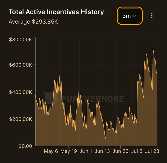Click the Jun 26 date axis label
The width and height of the screenshot is (167, 163).
(x=120, y=151)
